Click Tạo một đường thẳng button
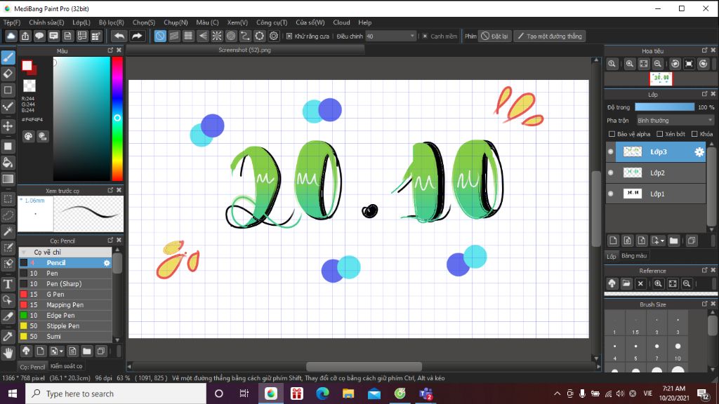The image size is (719, 404). 549,36
